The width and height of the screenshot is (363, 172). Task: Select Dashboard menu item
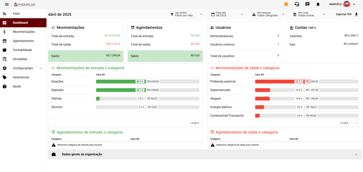pos(23,23)
